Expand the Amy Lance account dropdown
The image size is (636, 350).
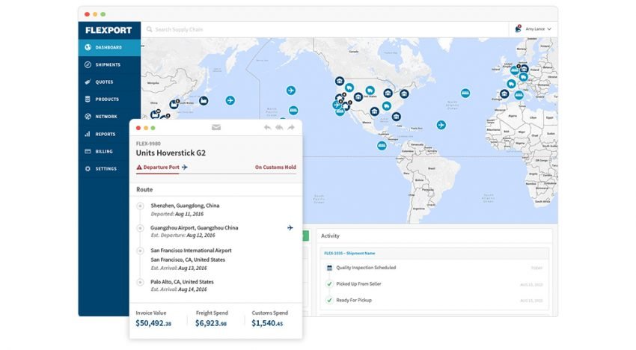point(538,29)
